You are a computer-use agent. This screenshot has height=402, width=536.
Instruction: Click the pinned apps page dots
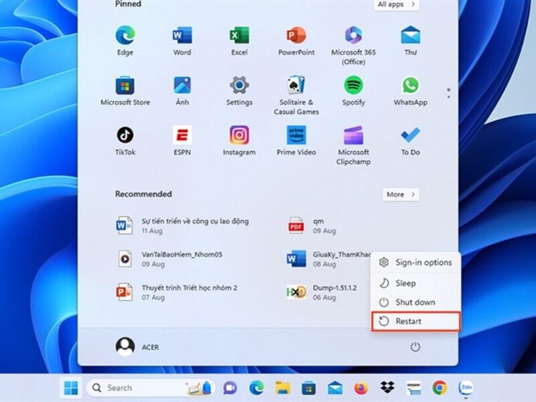[448, 93]
